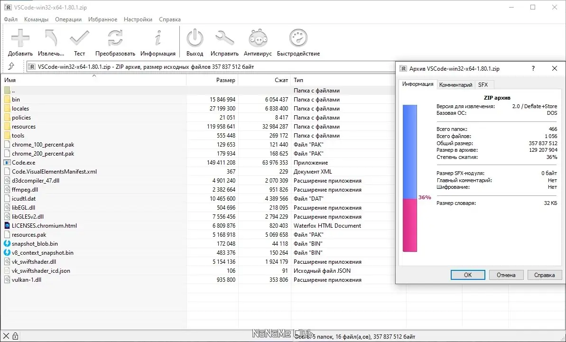This screenshot has width=566, height=342.
Task: Click the question mark help button in dialog
Action: point(533,69)
